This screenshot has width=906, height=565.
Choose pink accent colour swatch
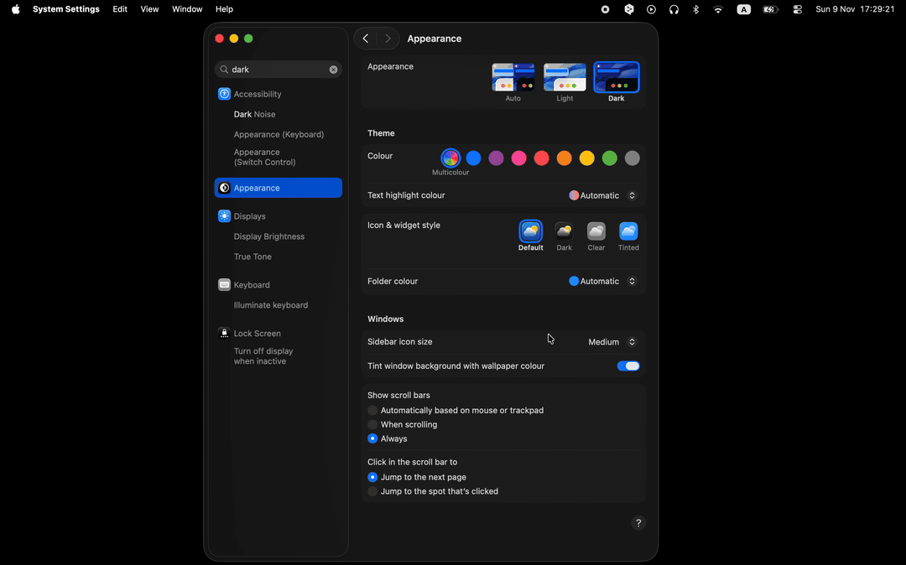click(519, 158)
